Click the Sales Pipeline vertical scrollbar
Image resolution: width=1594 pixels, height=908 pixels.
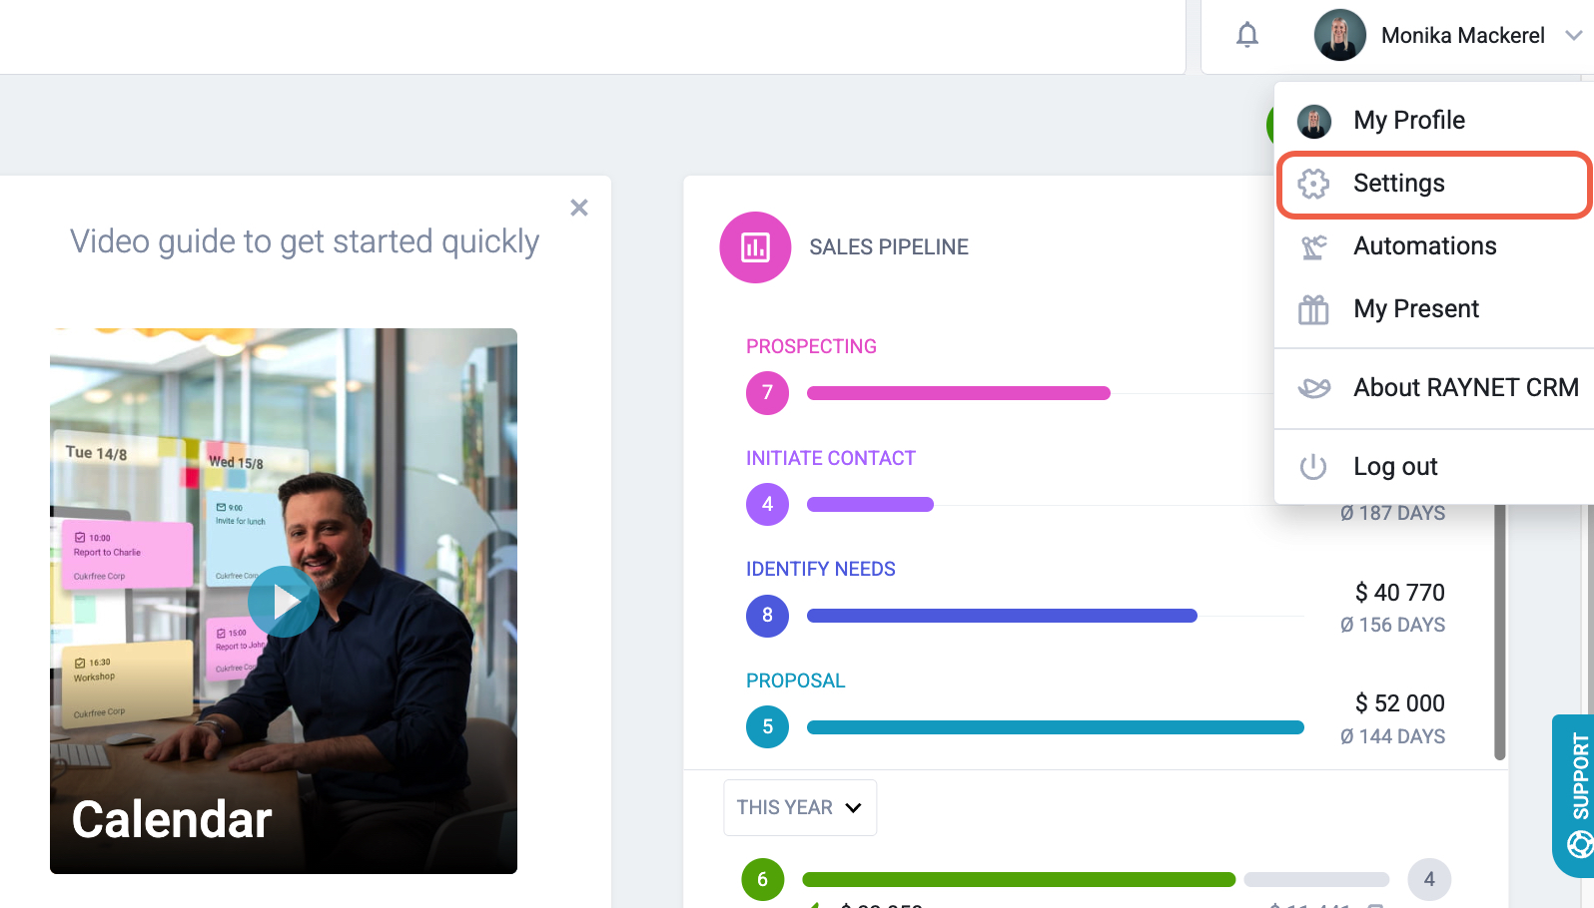pyautogui.click(x=1499, y=639)
